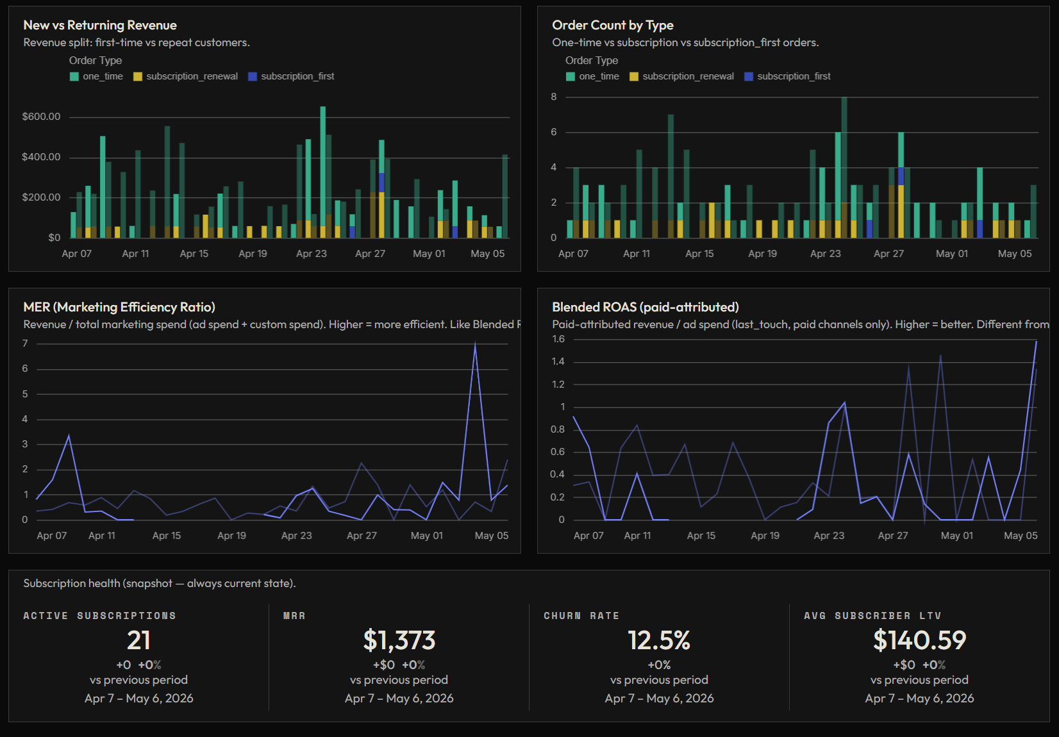The image size is (1059, 737).
Task: Click Apr 19 axis label in Blended ROAS chart
Action: pyautogui.click(x=765, y=536)
